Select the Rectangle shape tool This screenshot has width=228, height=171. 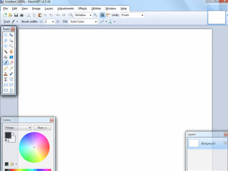(6, 85)
